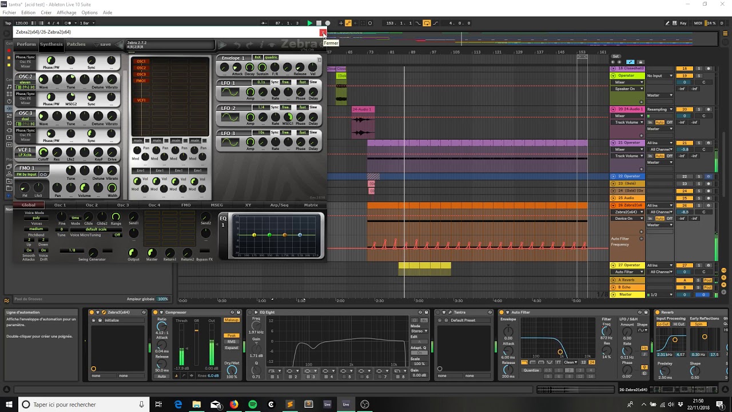Select the Global tab in Zebra lower pane

(29, 205)
